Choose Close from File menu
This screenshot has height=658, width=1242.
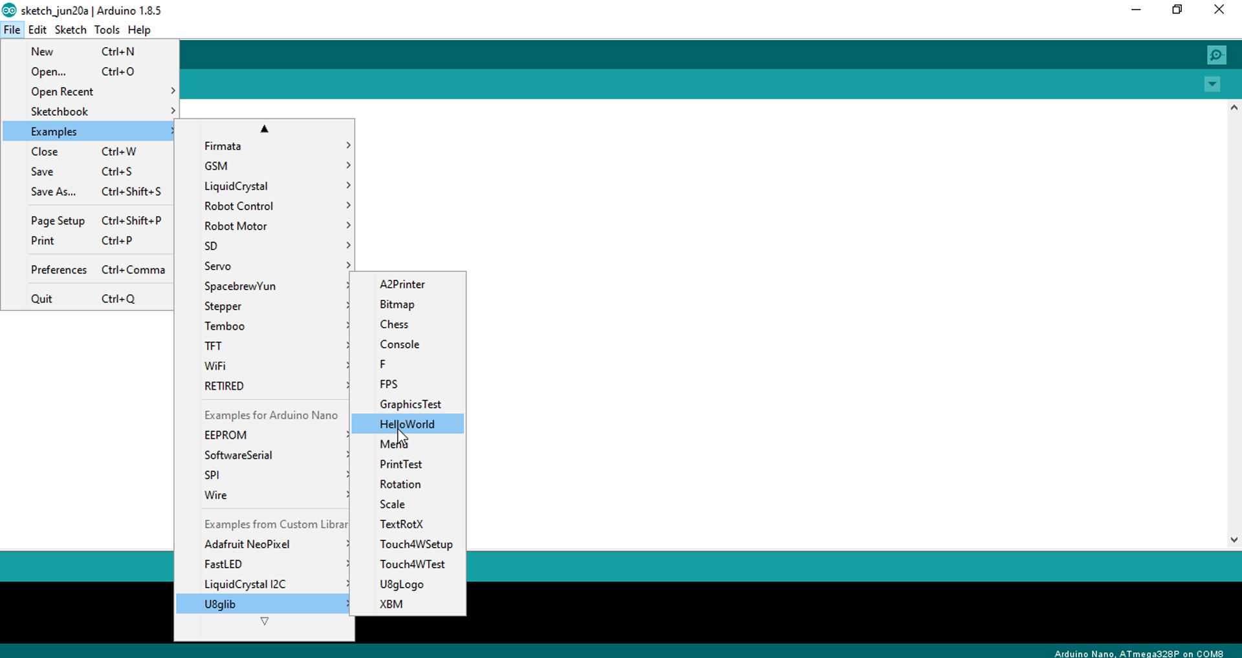click(88, 152)
